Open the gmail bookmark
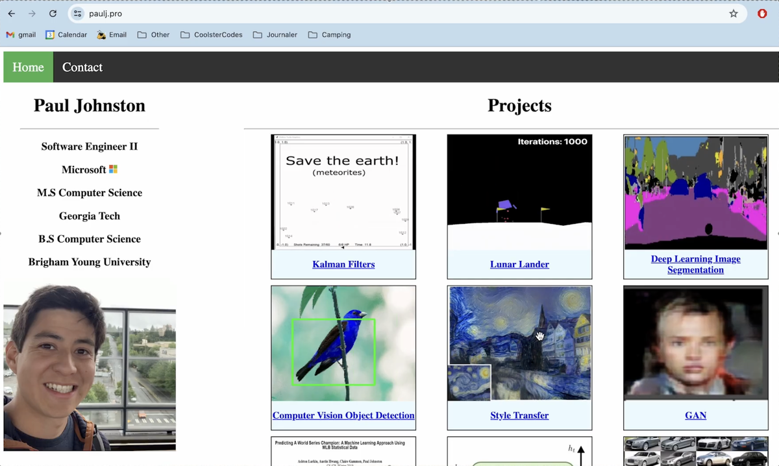This screenshot has width=779, height=466. point(21,35)
